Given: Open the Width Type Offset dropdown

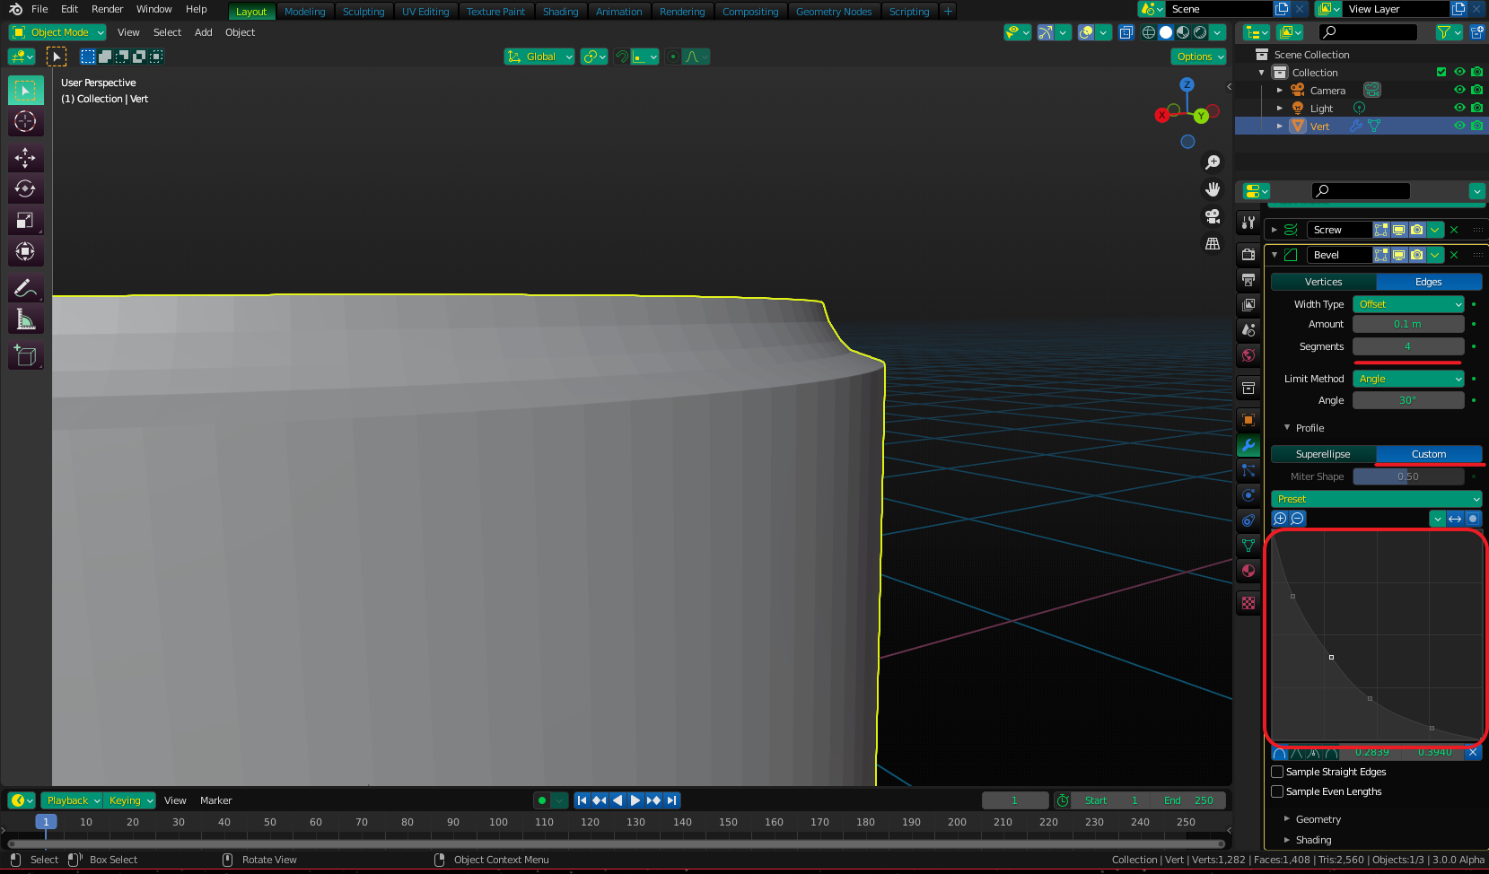Looking at the screenshot, I should pos(1408,304).
